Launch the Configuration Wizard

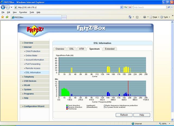tap(35, 106)
